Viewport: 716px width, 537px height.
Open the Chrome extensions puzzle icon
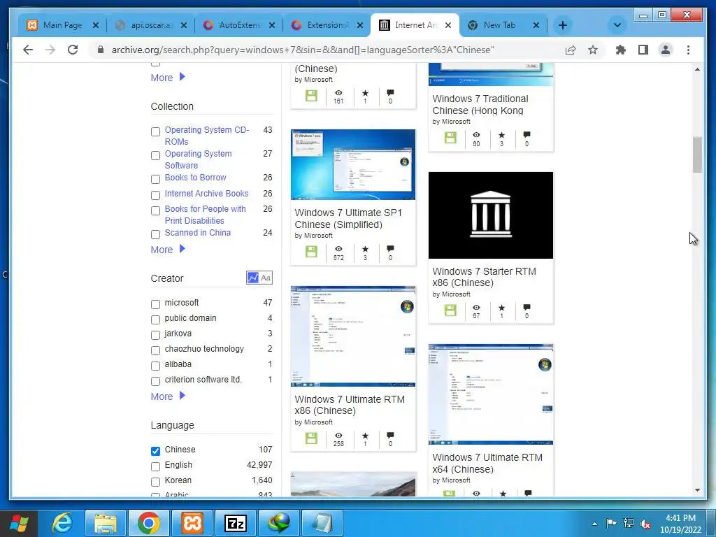point(621,50)
